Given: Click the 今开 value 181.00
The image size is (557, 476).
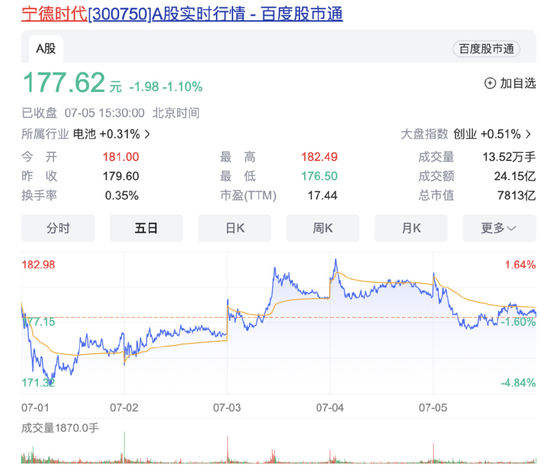Looking at the screenshot, I should pyautogui.click(x=121, y=157).
